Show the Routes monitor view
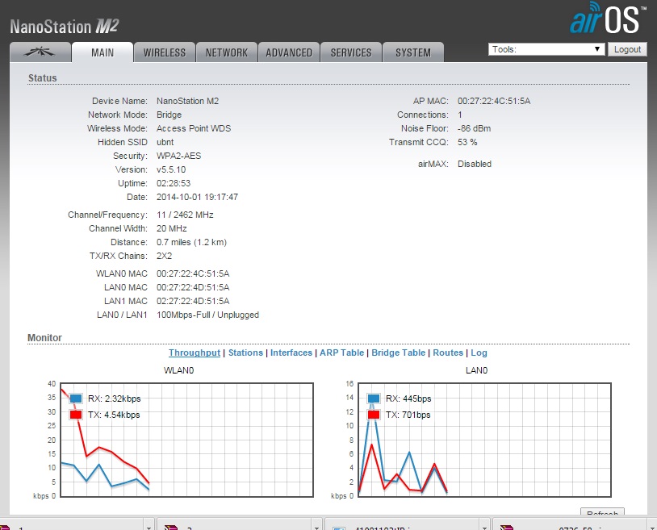The height and width of the screenshot is (530, 657). [x=448, y=353]
